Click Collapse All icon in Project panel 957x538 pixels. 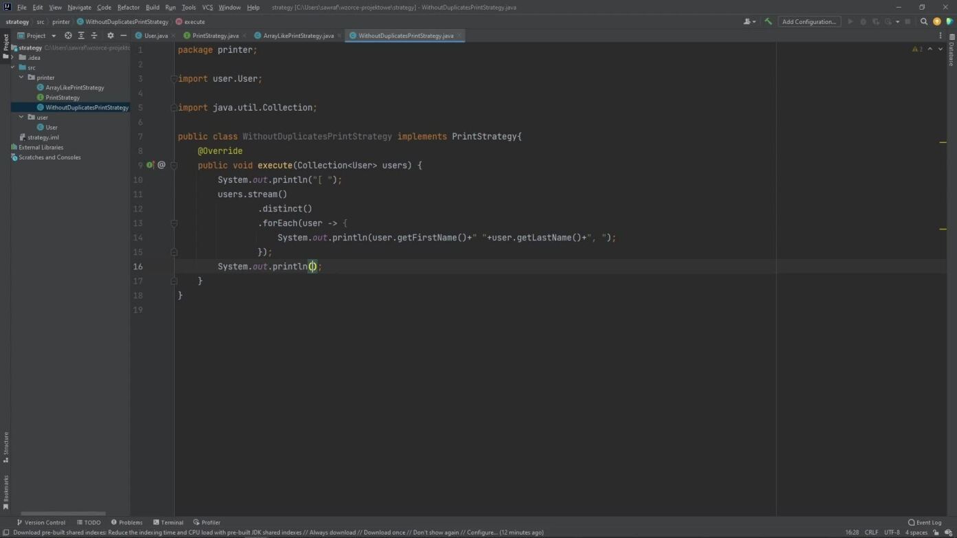[x=94, y=36]
